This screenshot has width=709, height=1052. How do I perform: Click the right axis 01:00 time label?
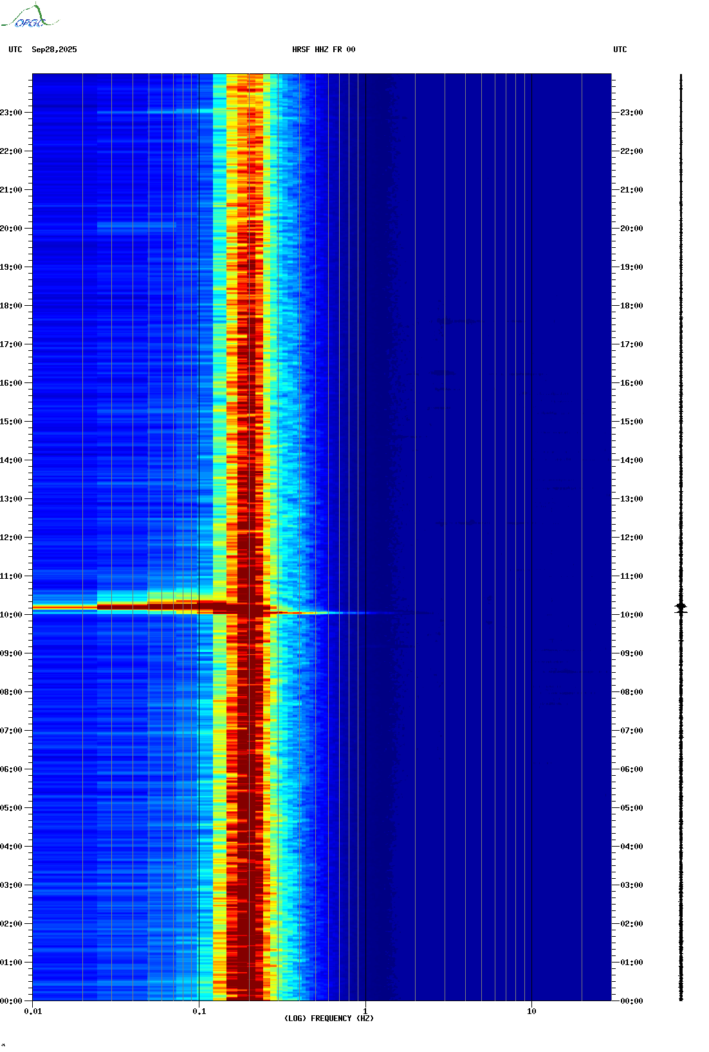click(631, 963)
